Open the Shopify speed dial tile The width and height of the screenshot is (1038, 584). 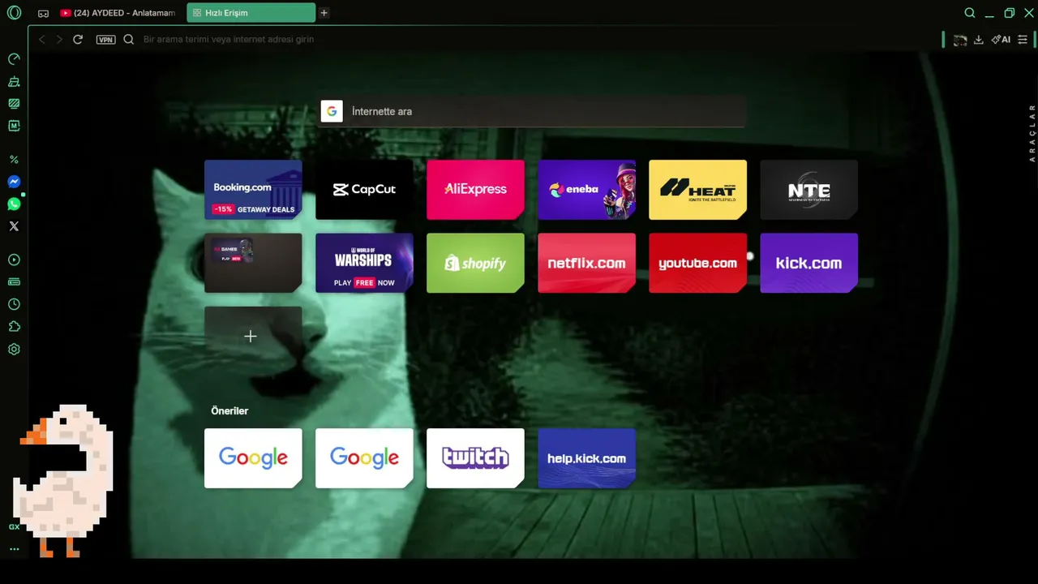click(x=475, y=263)
